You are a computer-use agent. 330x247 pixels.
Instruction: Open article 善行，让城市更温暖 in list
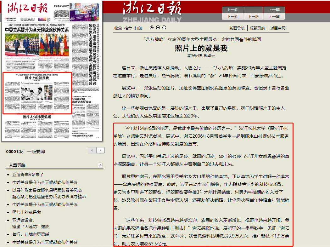click(31, 234)
